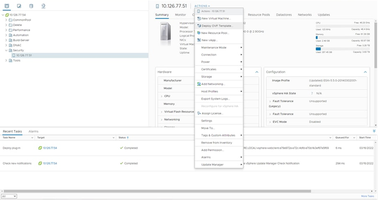Viewport: 378px width, 200px height.
Task: Expand the Automation cluster
Action: tap(6, 36)
